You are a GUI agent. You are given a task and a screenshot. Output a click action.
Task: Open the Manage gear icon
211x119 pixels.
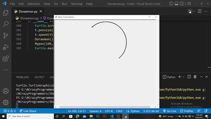6,102
